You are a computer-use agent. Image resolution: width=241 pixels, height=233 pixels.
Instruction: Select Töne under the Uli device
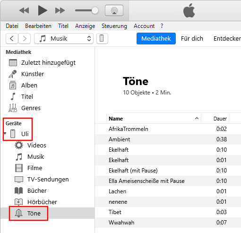coord(47,213)
